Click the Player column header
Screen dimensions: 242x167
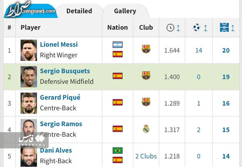[x=31, y=27]
